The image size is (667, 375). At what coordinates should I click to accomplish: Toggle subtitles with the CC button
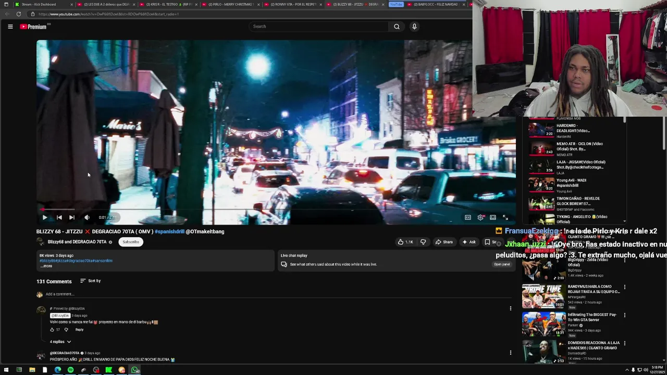468,218
